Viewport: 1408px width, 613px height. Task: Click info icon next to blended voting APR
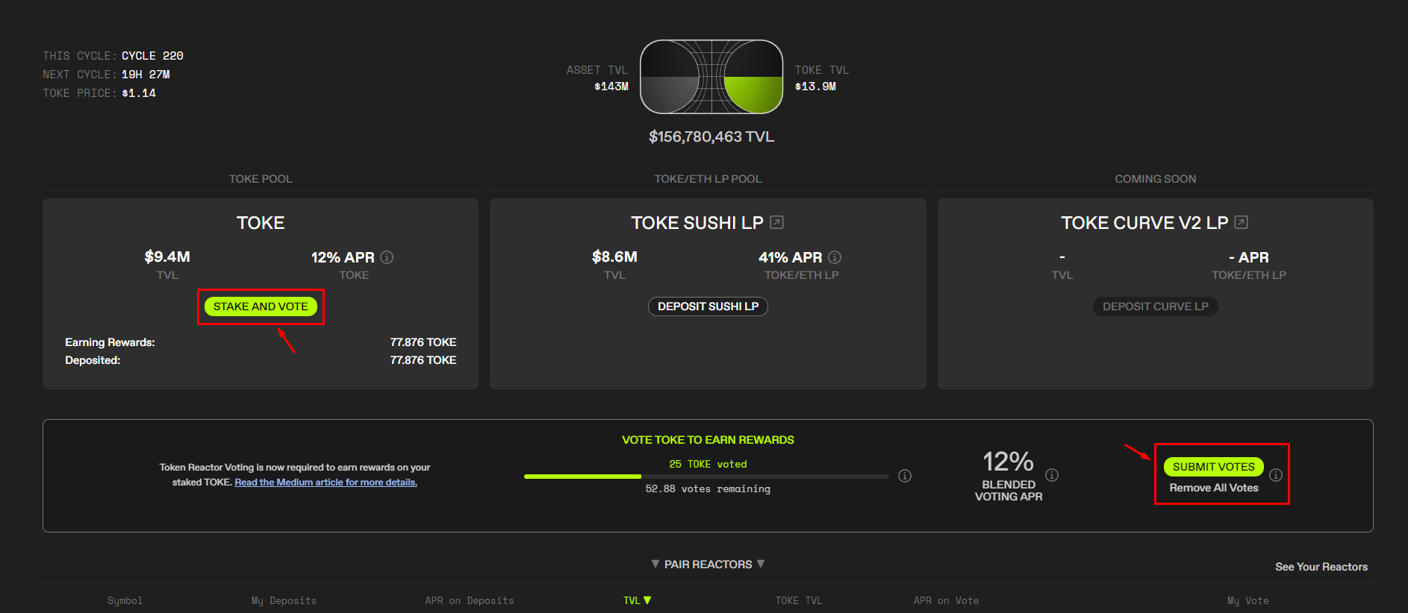click(x=1052, y=475)
